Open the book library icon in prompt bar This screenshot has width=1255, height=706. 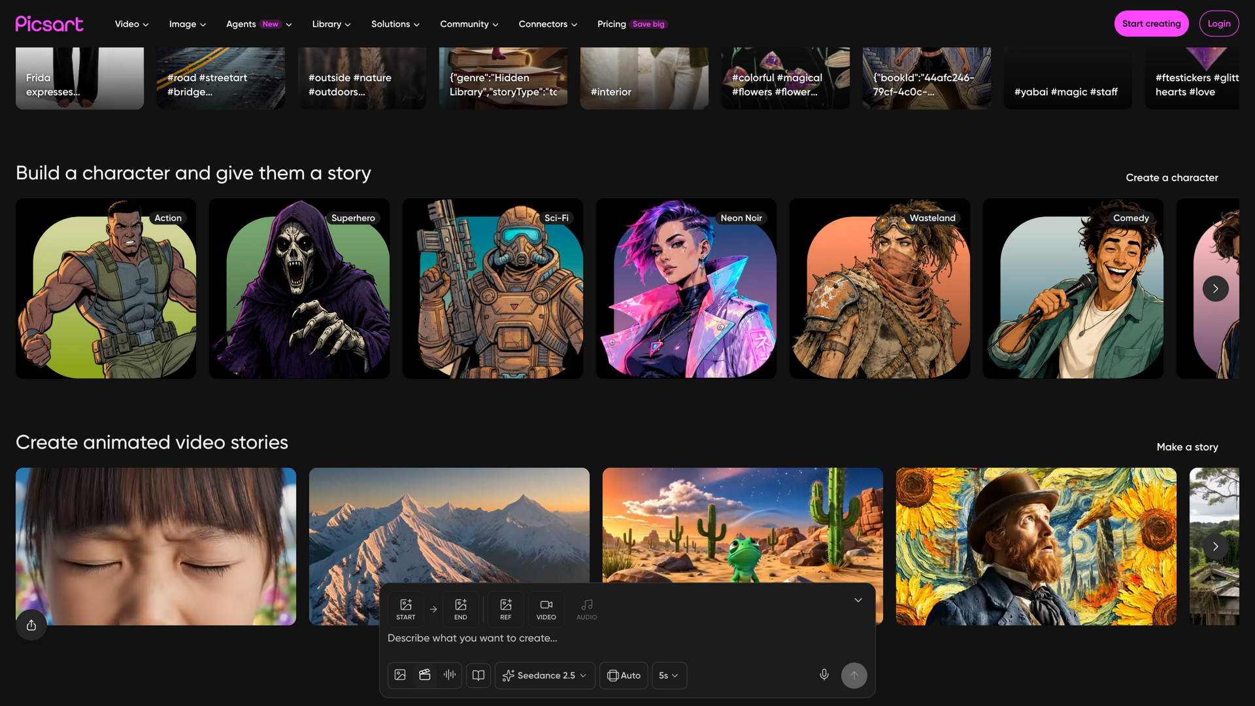click(x=478, y=675)
